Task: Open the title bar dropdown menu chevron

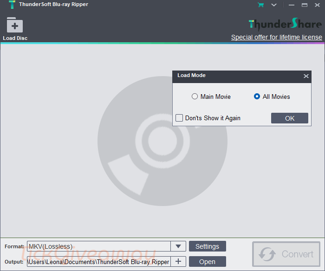Action: (x=274, y=5)
